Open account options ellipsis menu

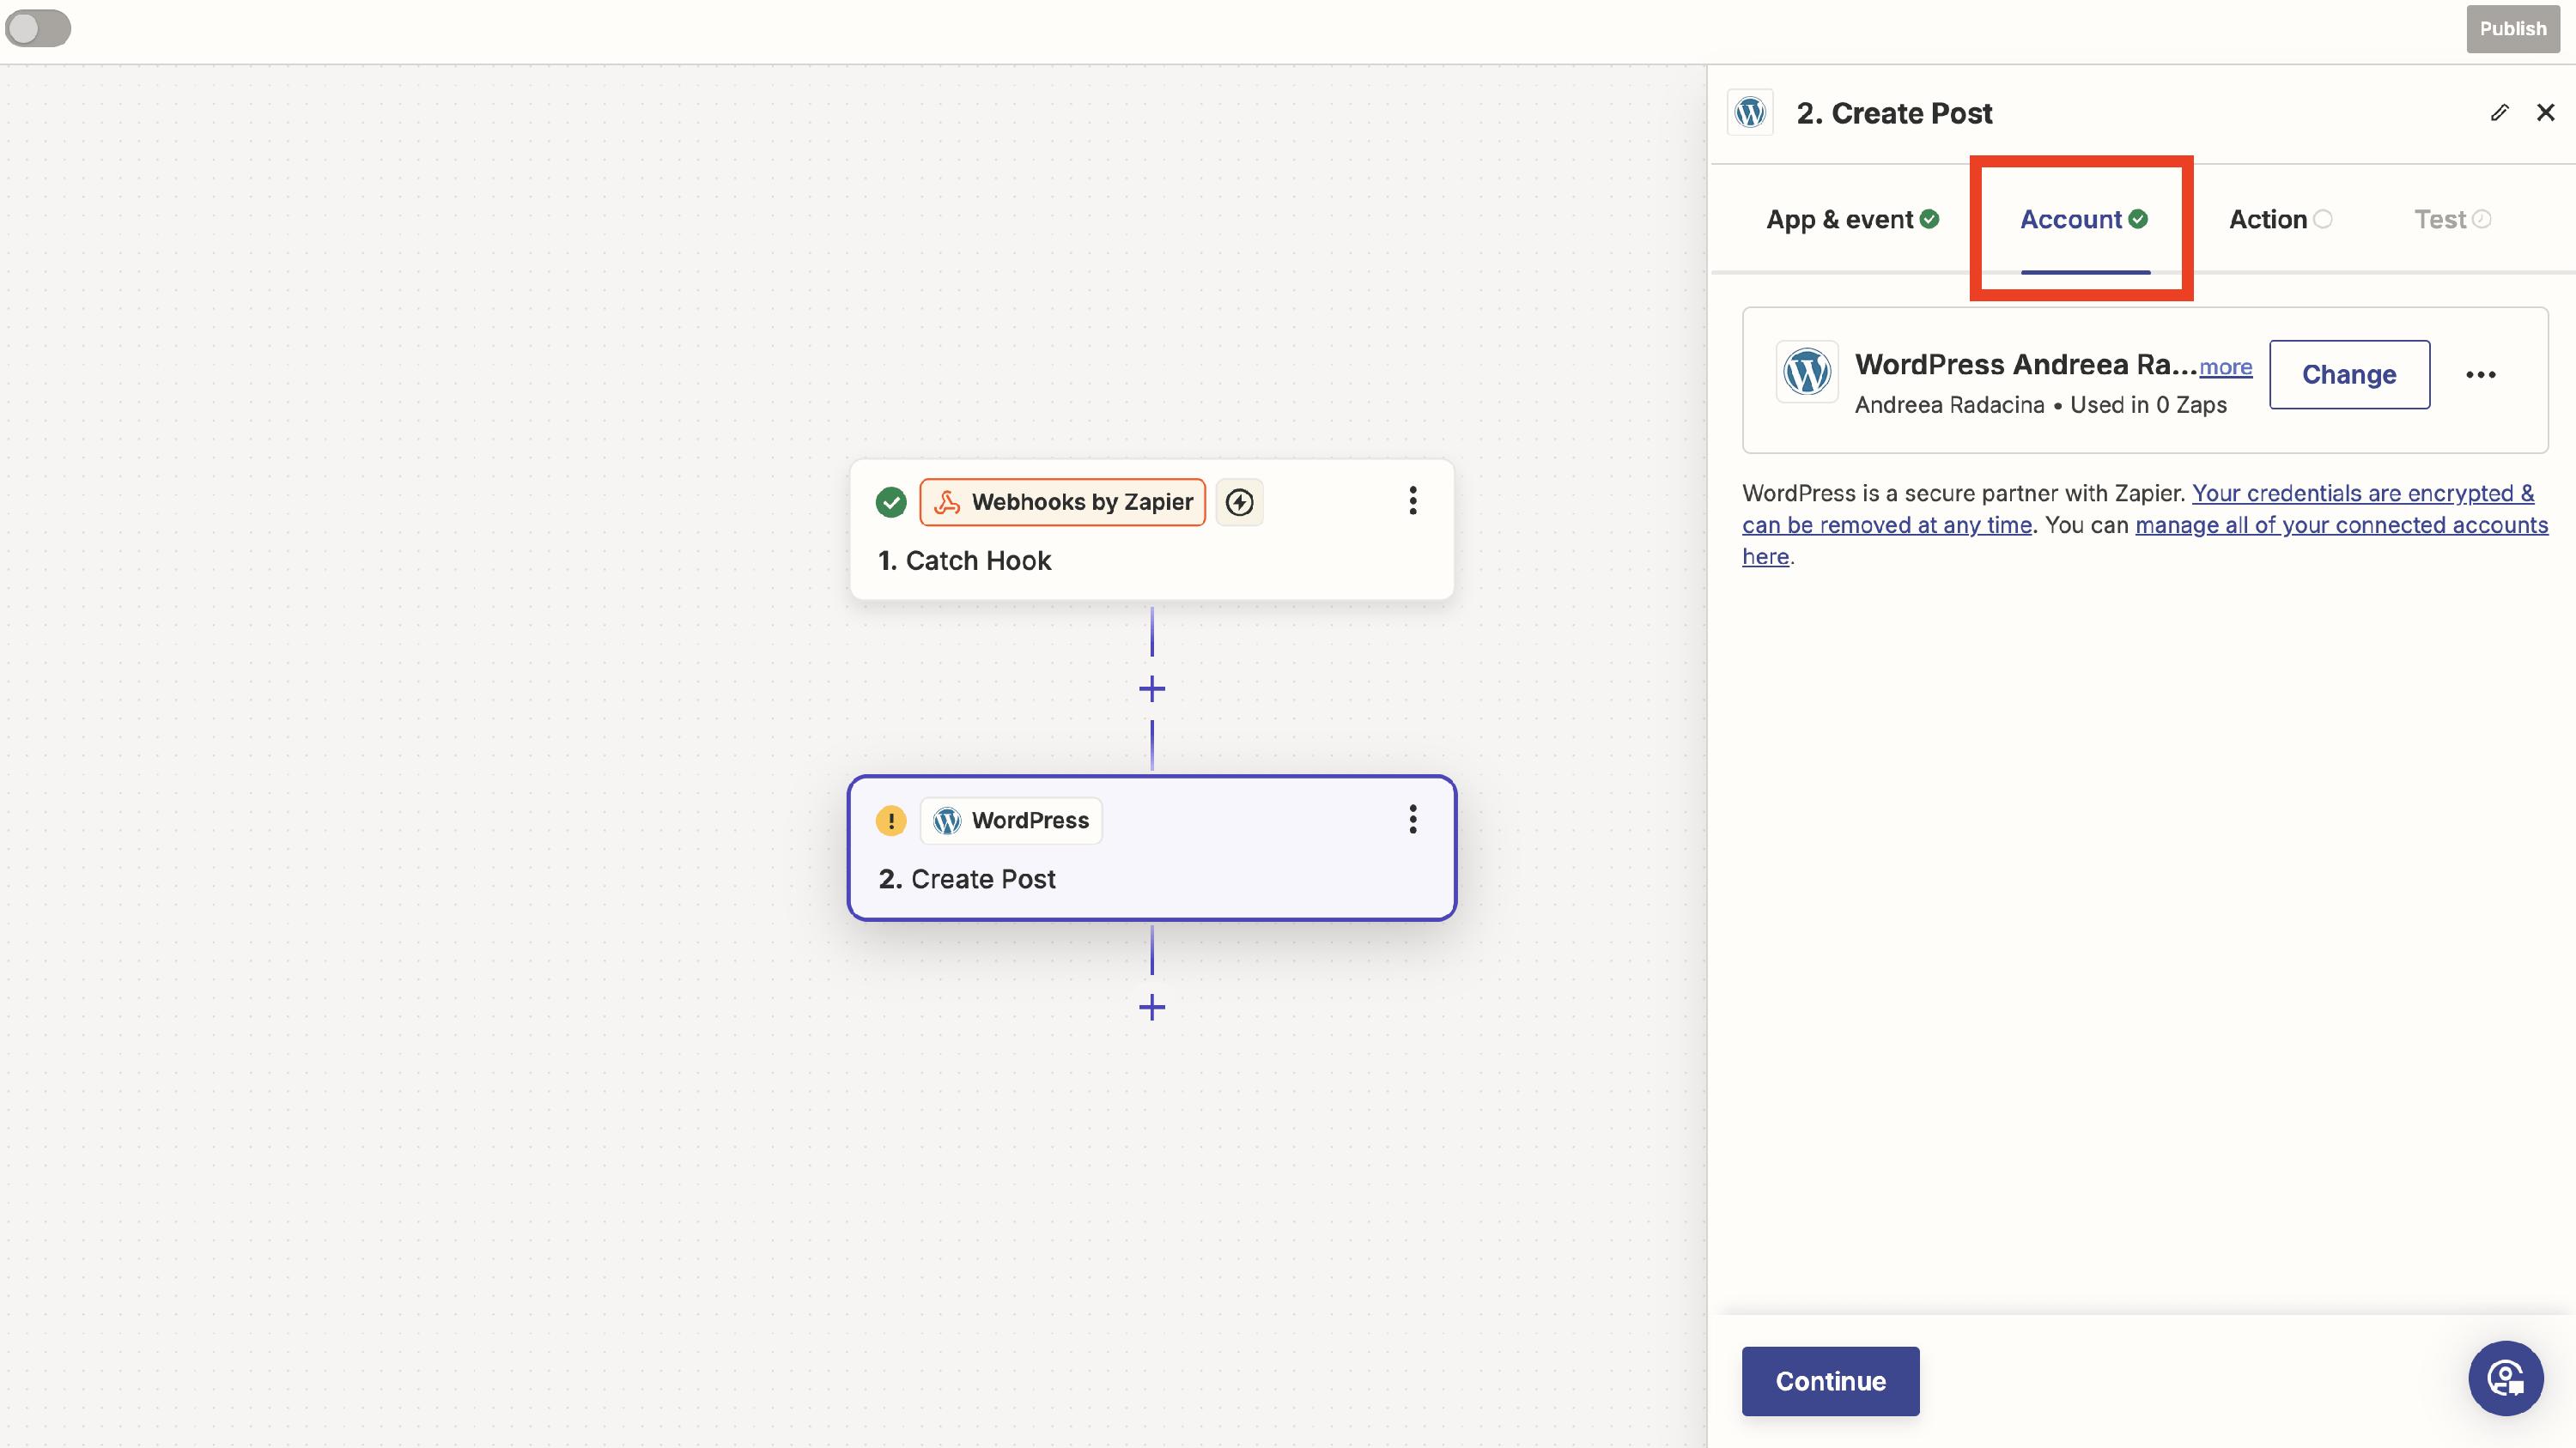point(2480,375)
